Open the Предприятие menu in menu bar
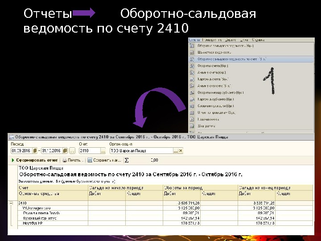321x241 pixels. pos(212,40)
